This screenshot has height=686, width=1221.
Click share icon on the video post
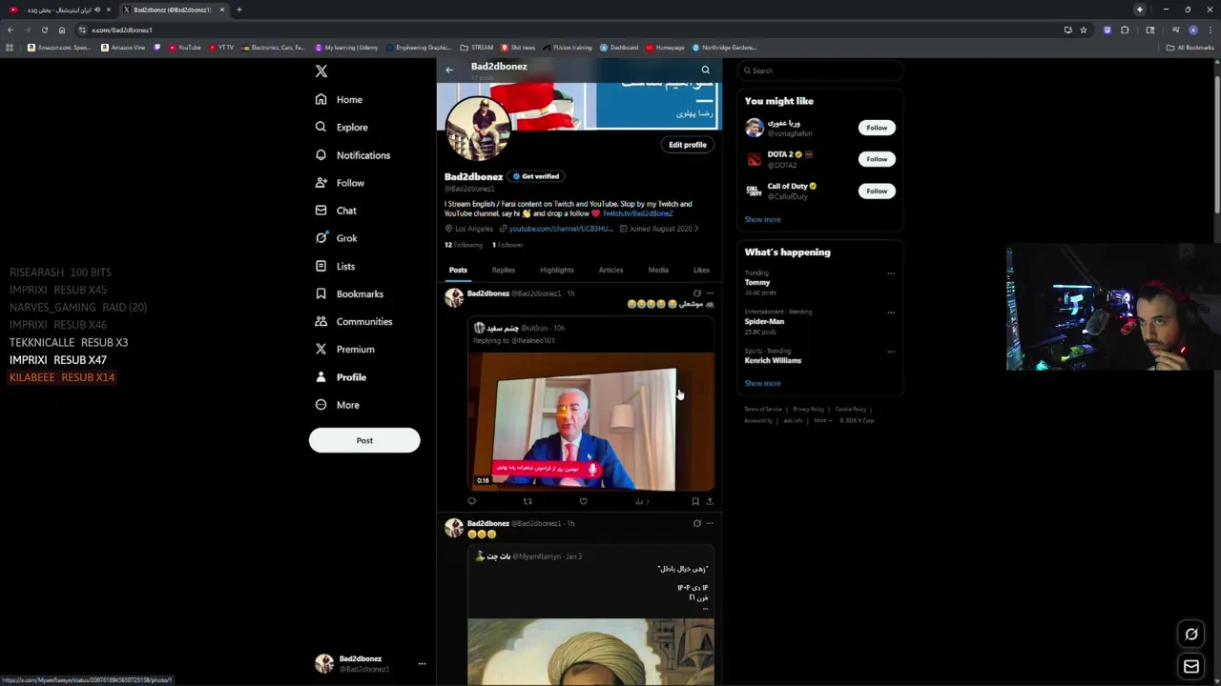(709, 501)
